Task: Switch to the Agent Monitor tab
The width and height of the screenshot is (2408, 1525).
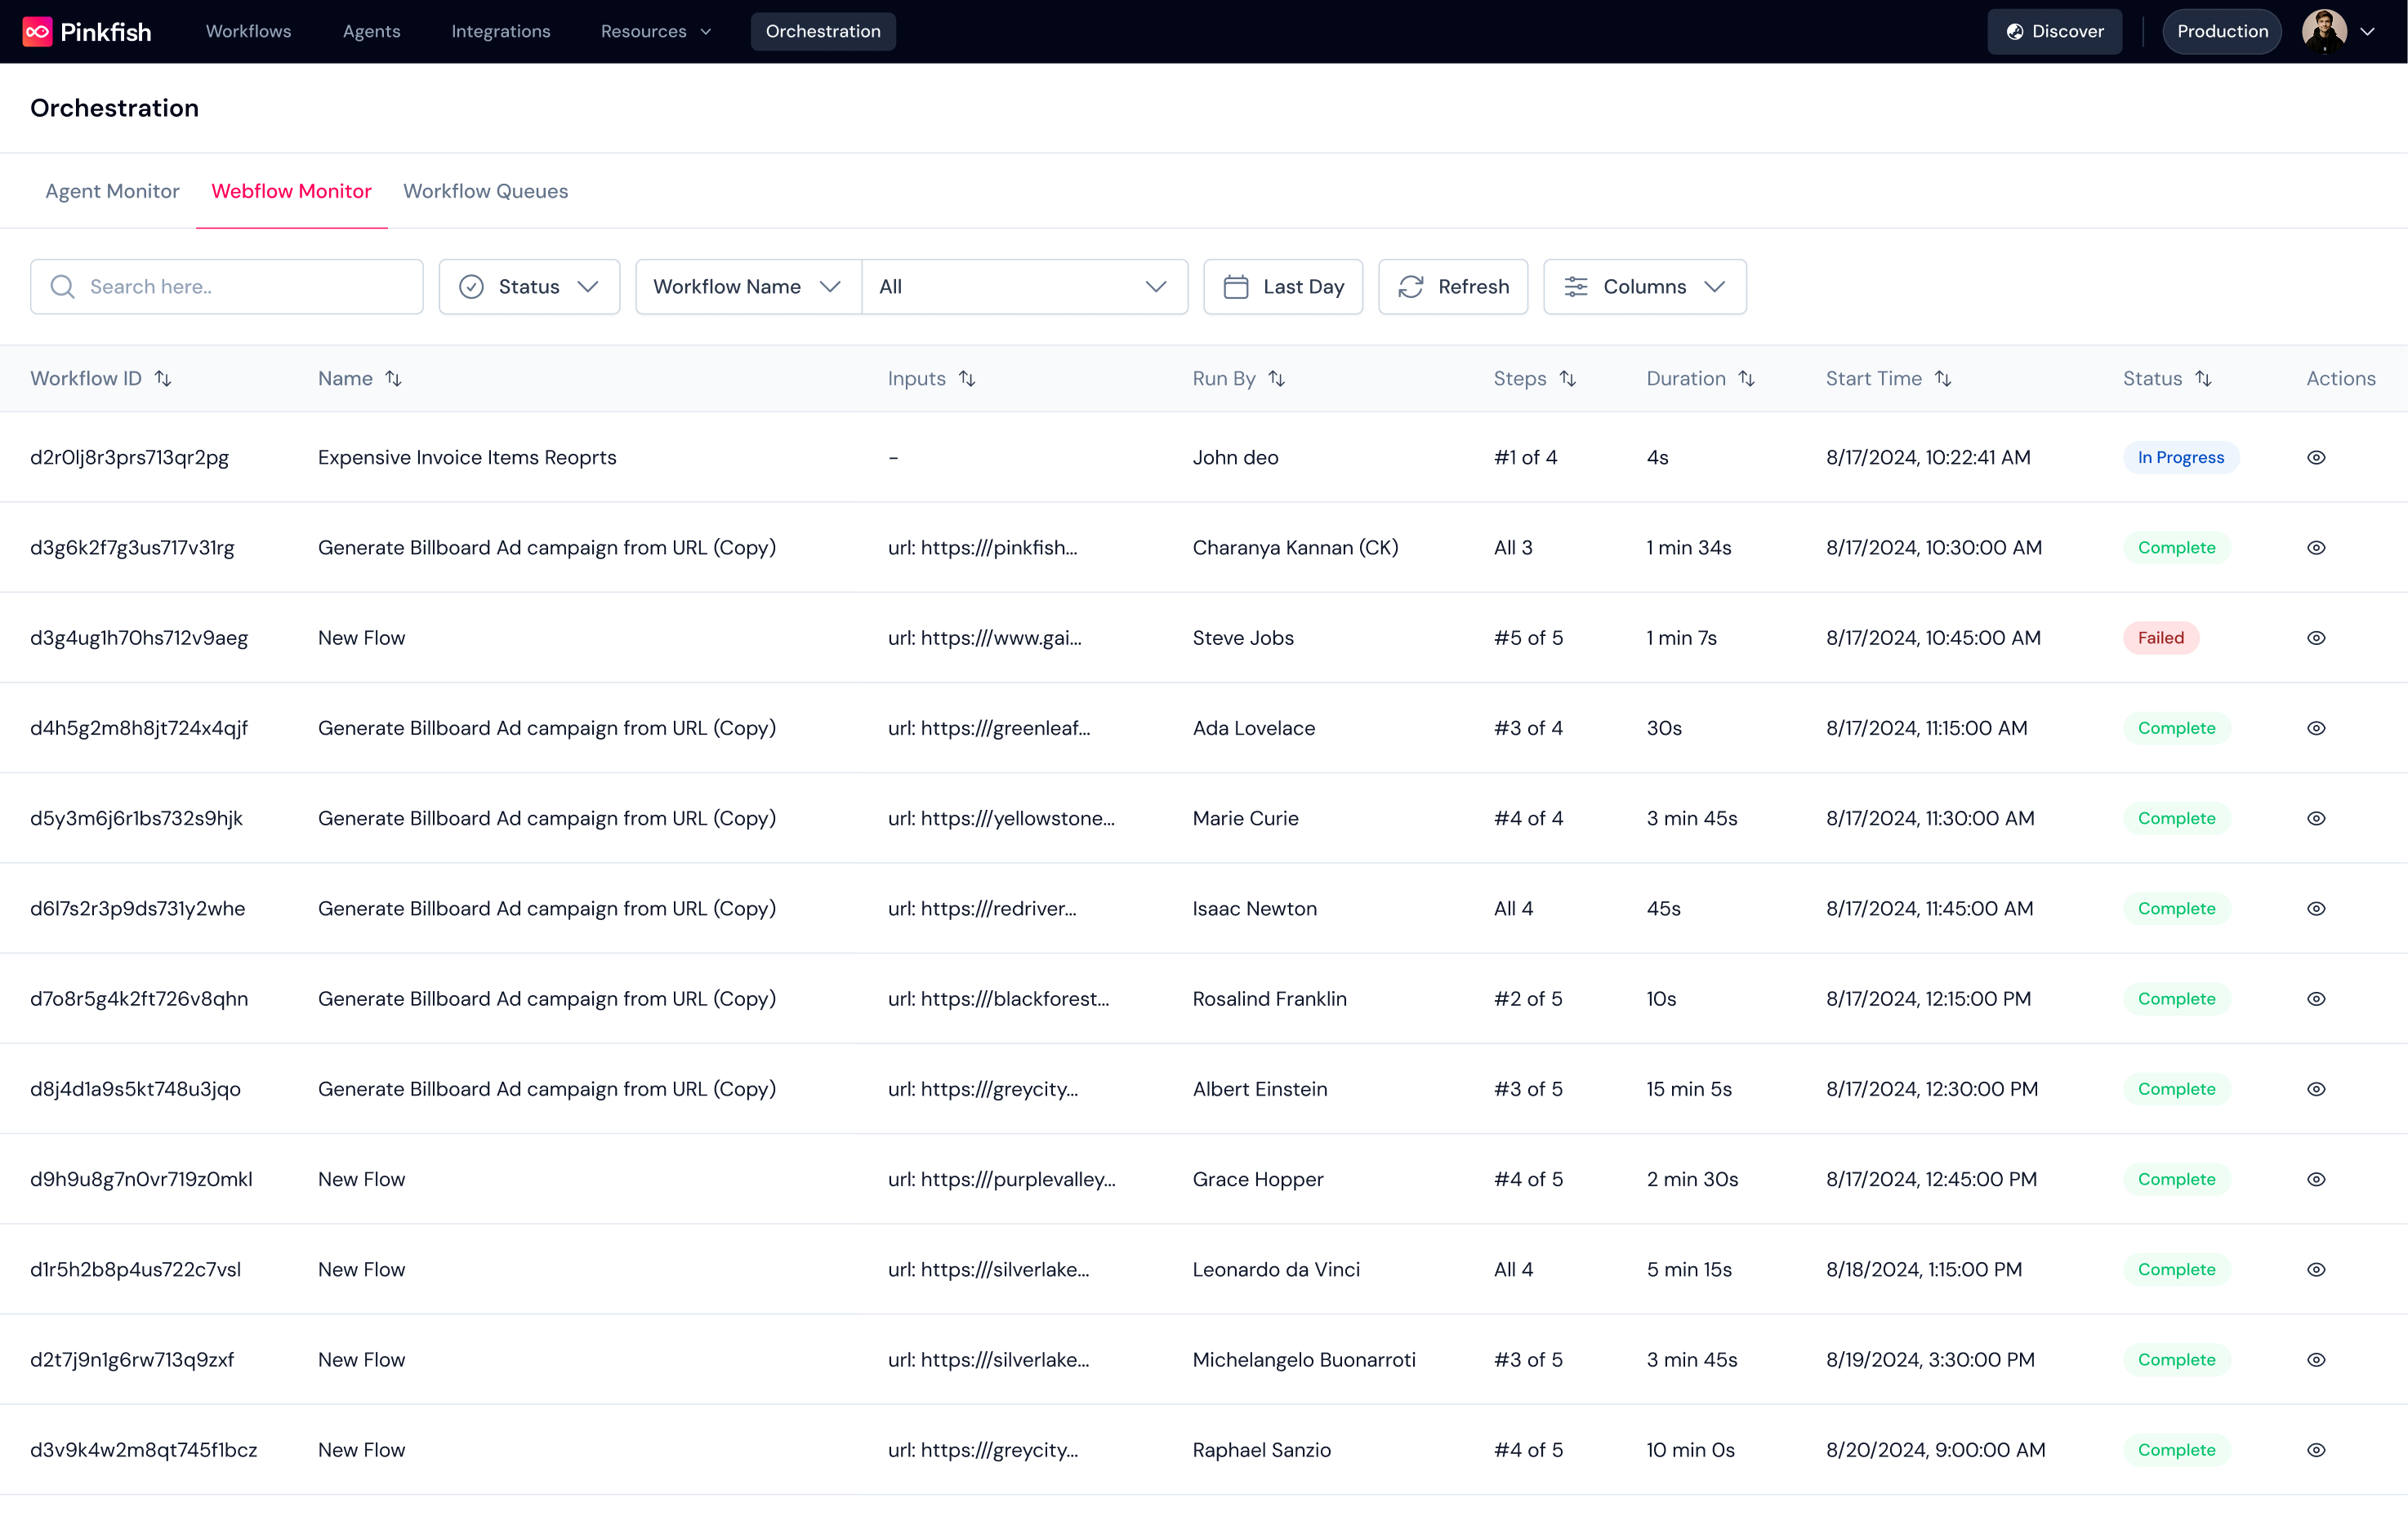Action: (x=112, y=191)
